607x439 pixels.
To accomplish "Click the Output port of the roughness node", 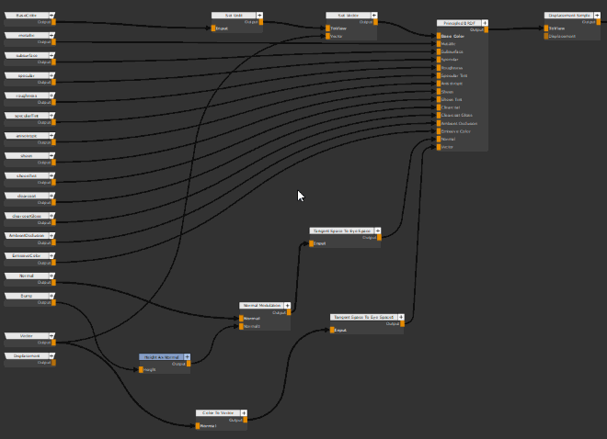I will [x=53, y=102].
